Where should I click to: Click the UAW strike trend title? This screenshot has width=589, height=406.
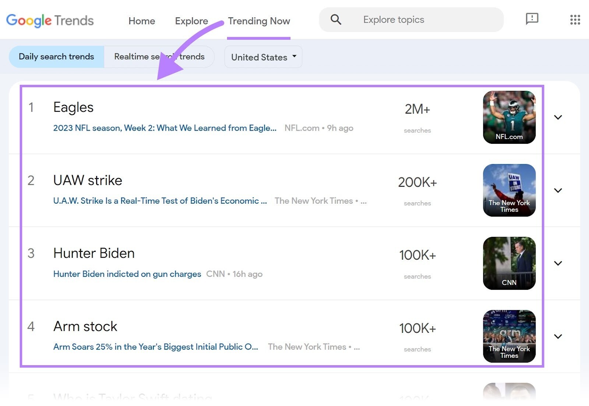[x=88, y=180]
